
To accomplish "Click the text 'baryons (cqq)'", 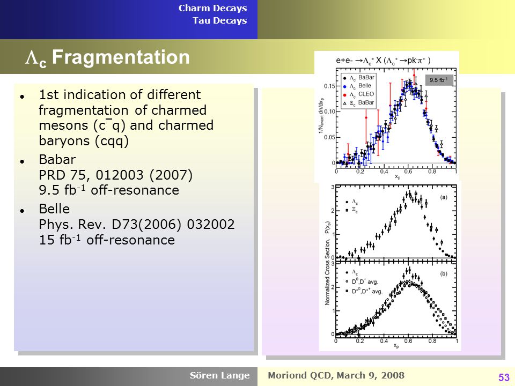I will (84, 141).
